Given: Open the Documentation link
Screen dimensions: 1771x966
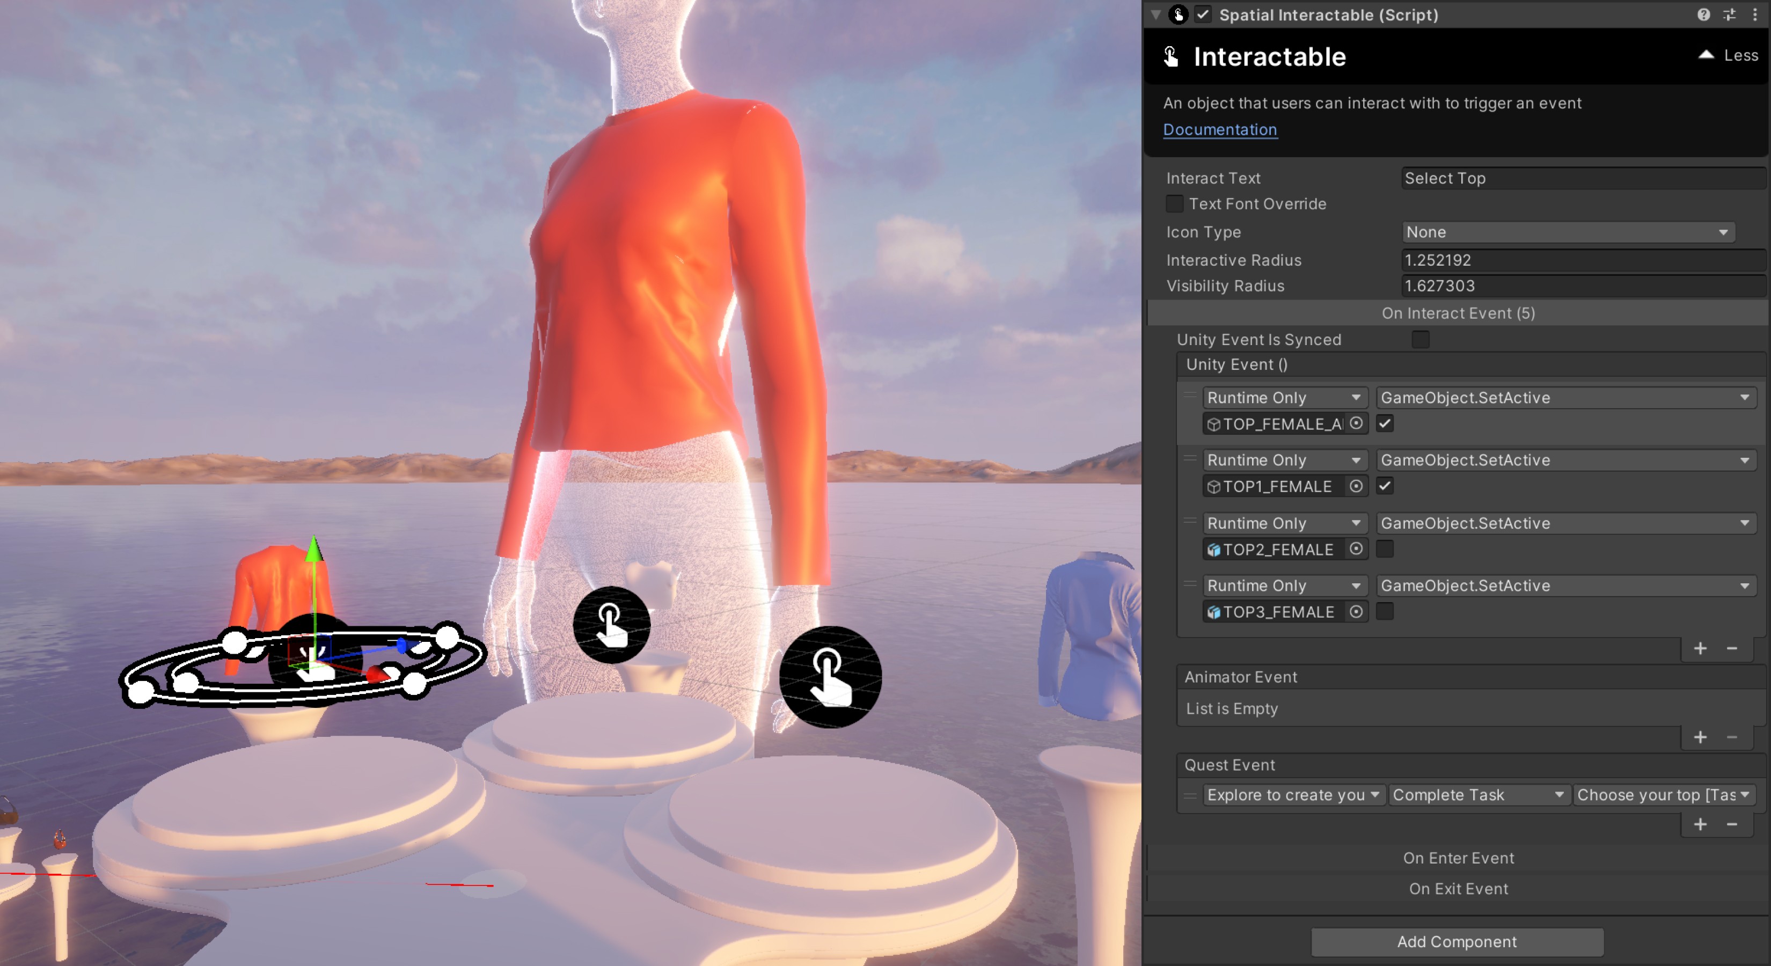Looking at the screenshot, I should point(1220,130).
